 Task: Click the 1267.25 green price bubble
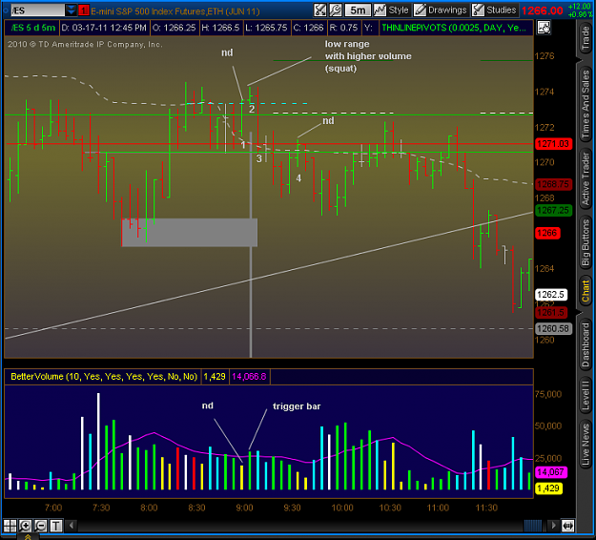(x=553, y=210)
